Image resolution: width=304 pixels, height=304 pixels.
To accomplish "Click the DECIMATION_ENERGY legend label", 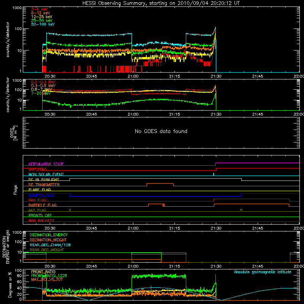I will point(49,235).
